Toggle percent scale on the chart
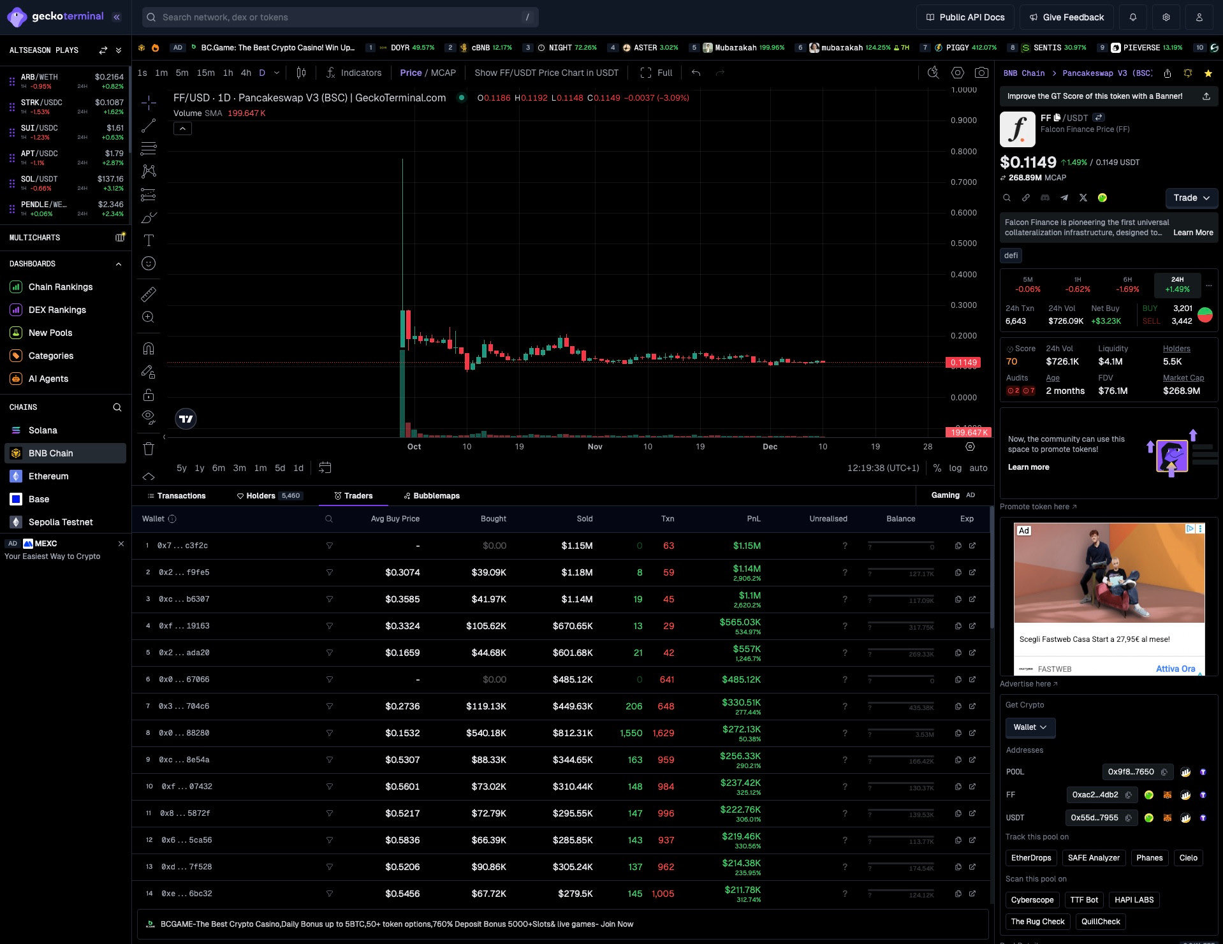The image size is (1223, 944). click(x=937, y=468)
